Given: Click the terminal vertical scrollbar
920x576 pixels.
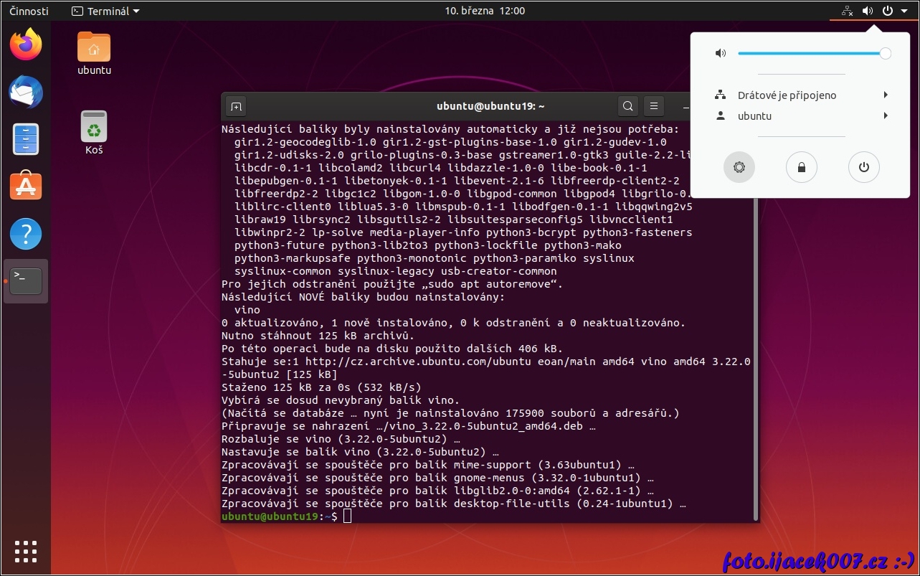Looking at the screenshot, I should tap(755, 323).
